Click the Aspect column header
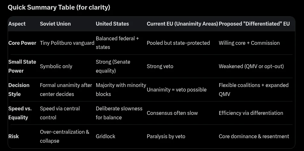The image size is (304, 151). coord(17,24)
